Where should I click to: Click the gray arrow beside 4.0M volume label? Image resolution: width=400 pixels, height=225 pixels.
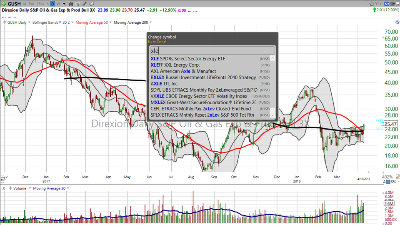point(382,192)
